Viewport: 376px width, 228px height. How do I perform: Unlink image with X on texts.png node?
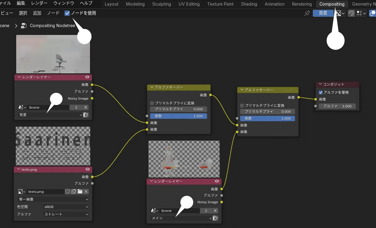(x=86, y=191)
